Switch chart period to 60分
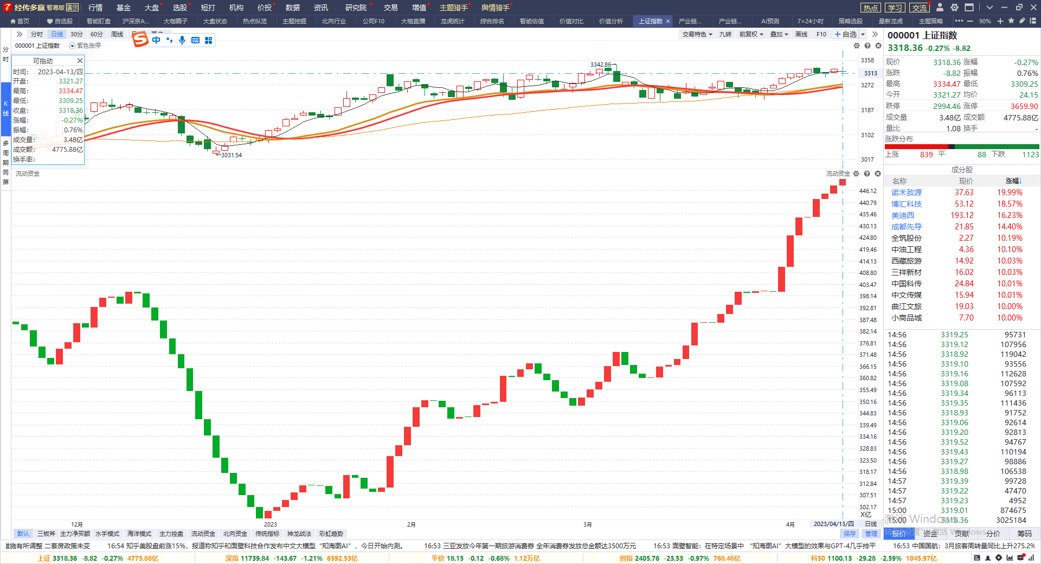The width and height of the screenshot is (1041, 564). pos(97,34)
